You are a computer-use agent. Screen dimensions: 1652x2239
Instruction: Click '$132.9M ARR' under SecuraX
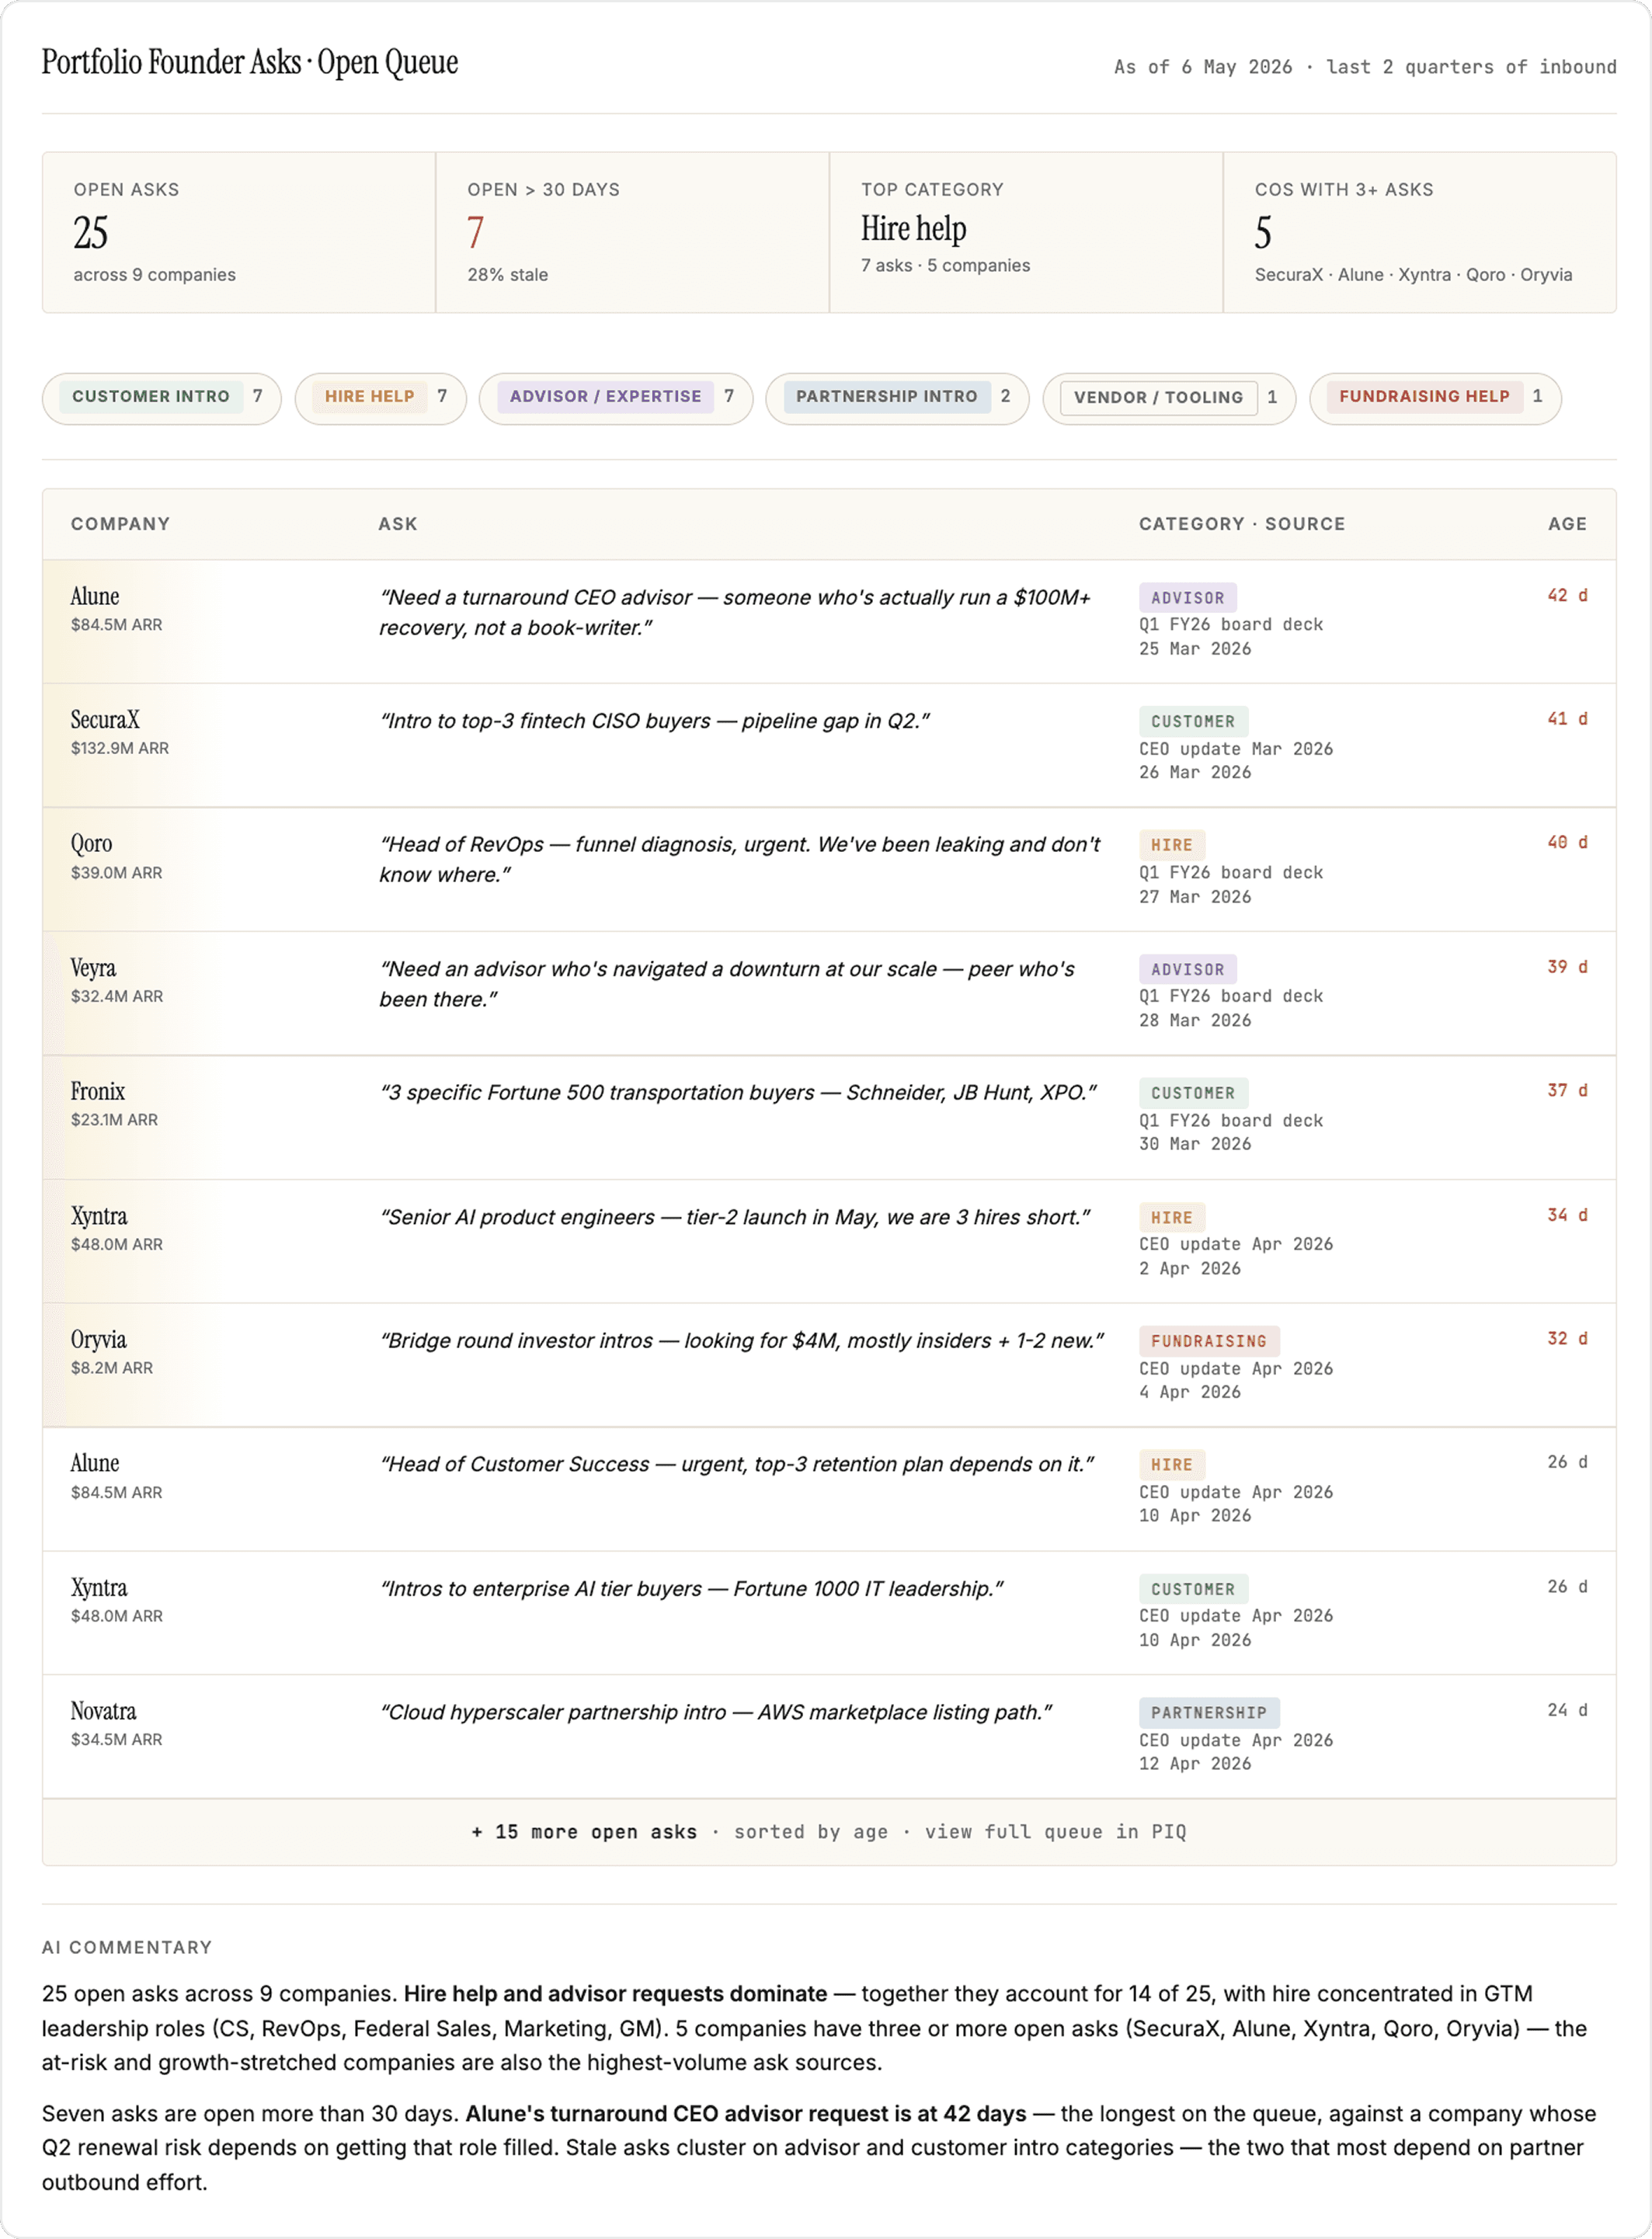click(x=119, y=749)
